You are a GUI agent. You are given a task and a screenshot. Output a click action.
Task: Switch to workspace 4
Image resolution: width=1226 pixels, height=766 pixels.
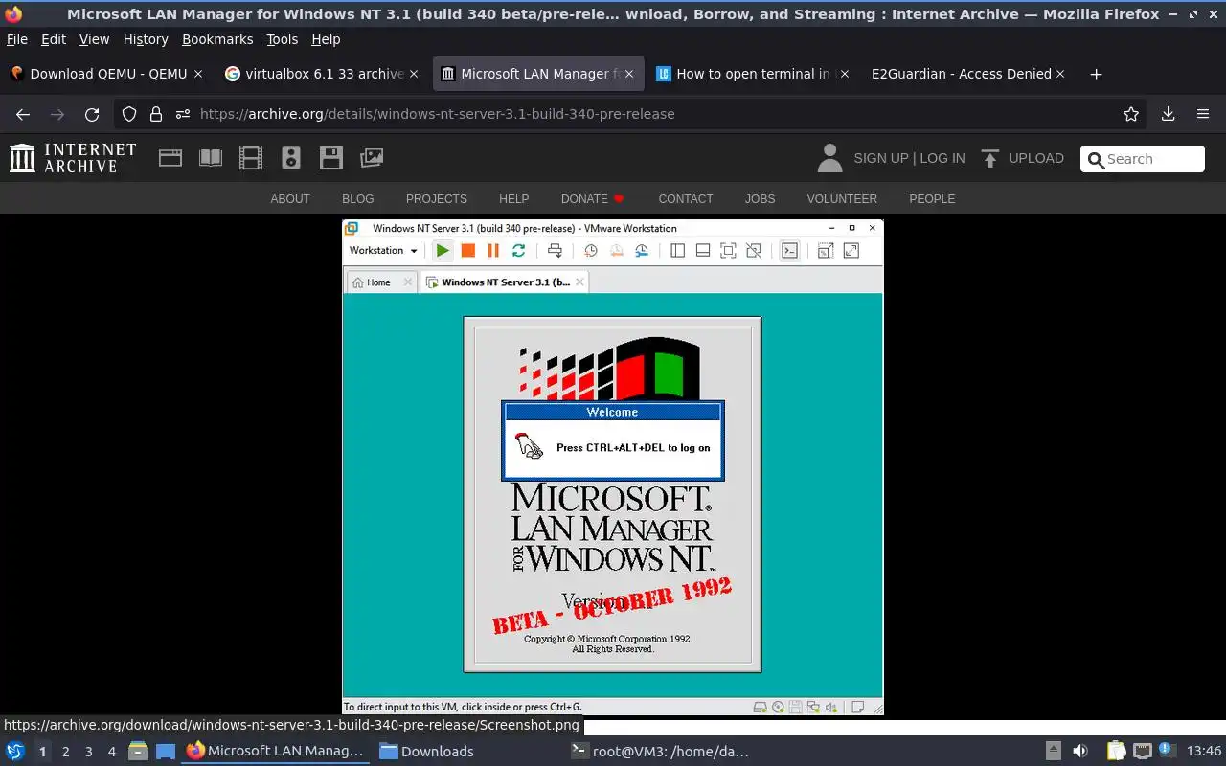111,752
